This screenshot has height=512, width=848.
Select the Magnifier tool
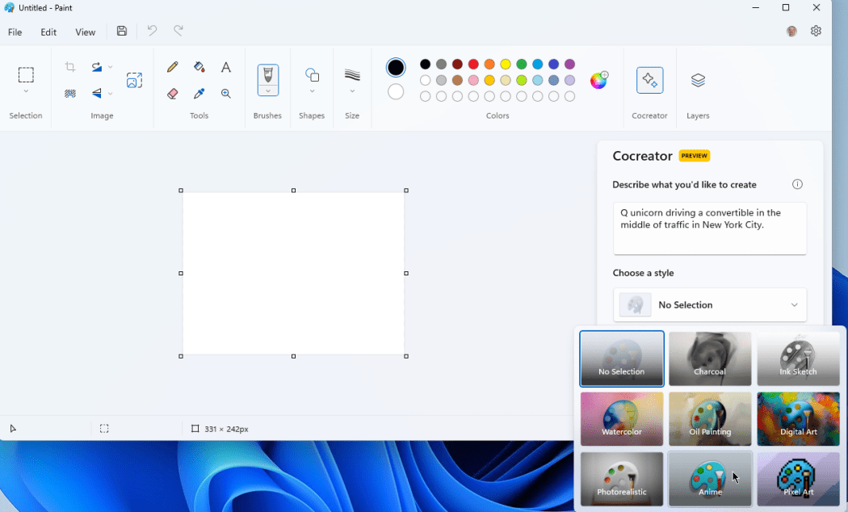coord(226,94)
